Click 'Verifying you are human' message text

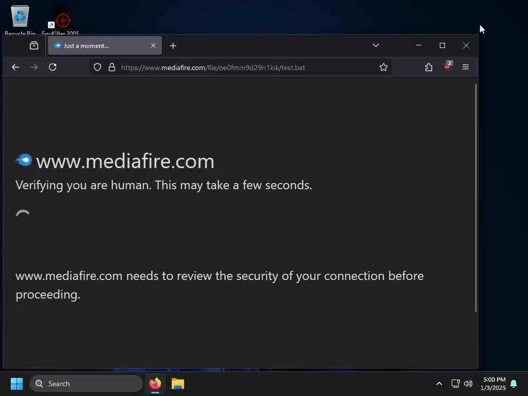click(x=163, y=185)
